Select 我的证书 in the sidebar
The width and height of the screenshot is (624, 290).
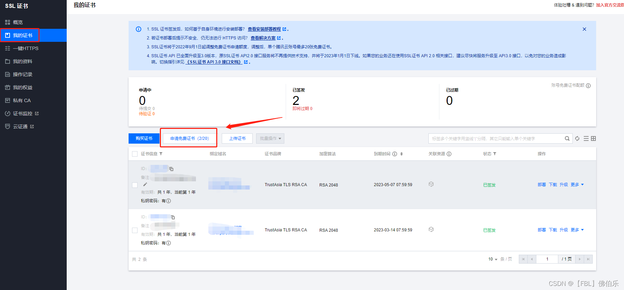(33, 35)
